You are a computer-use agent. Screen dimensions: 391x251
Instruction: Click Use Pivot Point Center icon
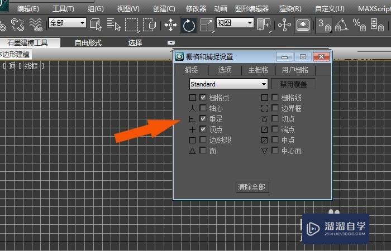click(264, 25)
